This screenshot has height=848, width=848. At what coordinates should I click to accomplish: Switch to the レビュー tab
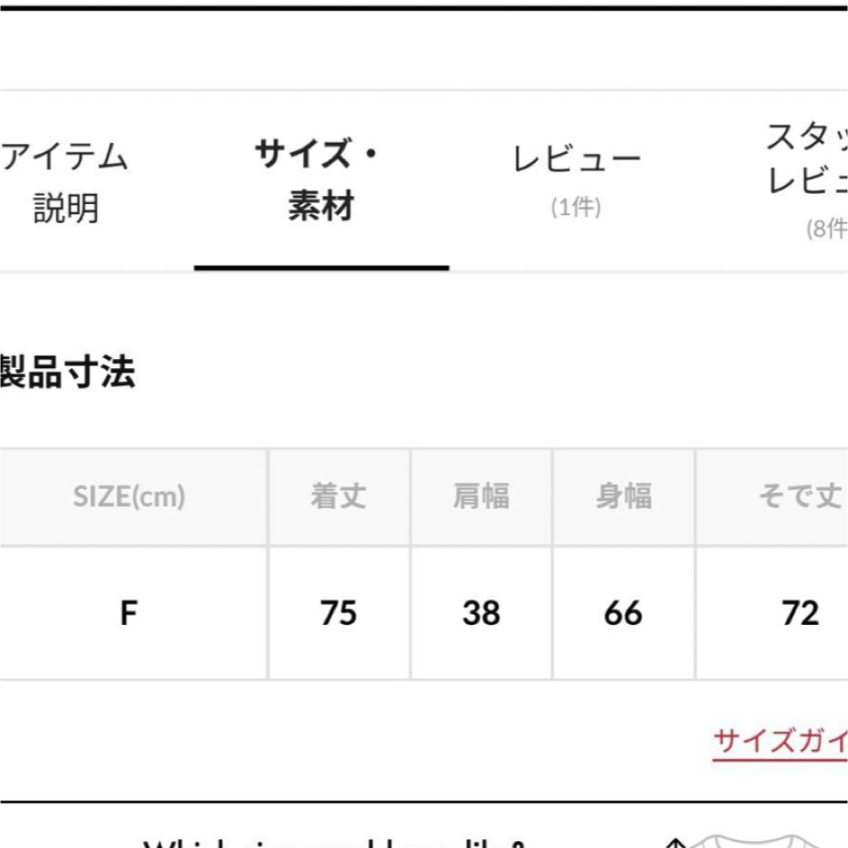576,159
